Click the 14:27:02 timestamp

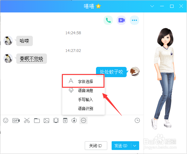point(73,50)
